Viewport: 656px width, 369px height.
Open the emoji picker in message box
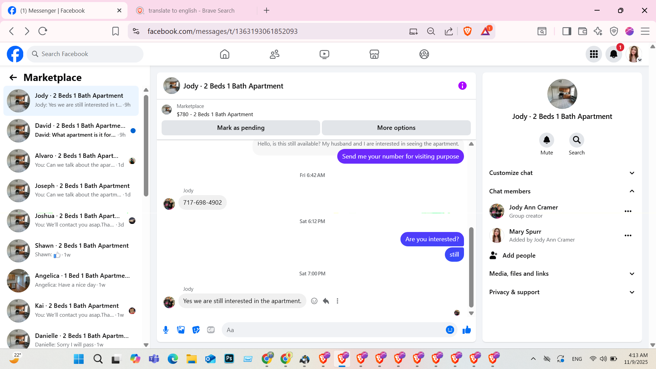(x=450, y=330)
